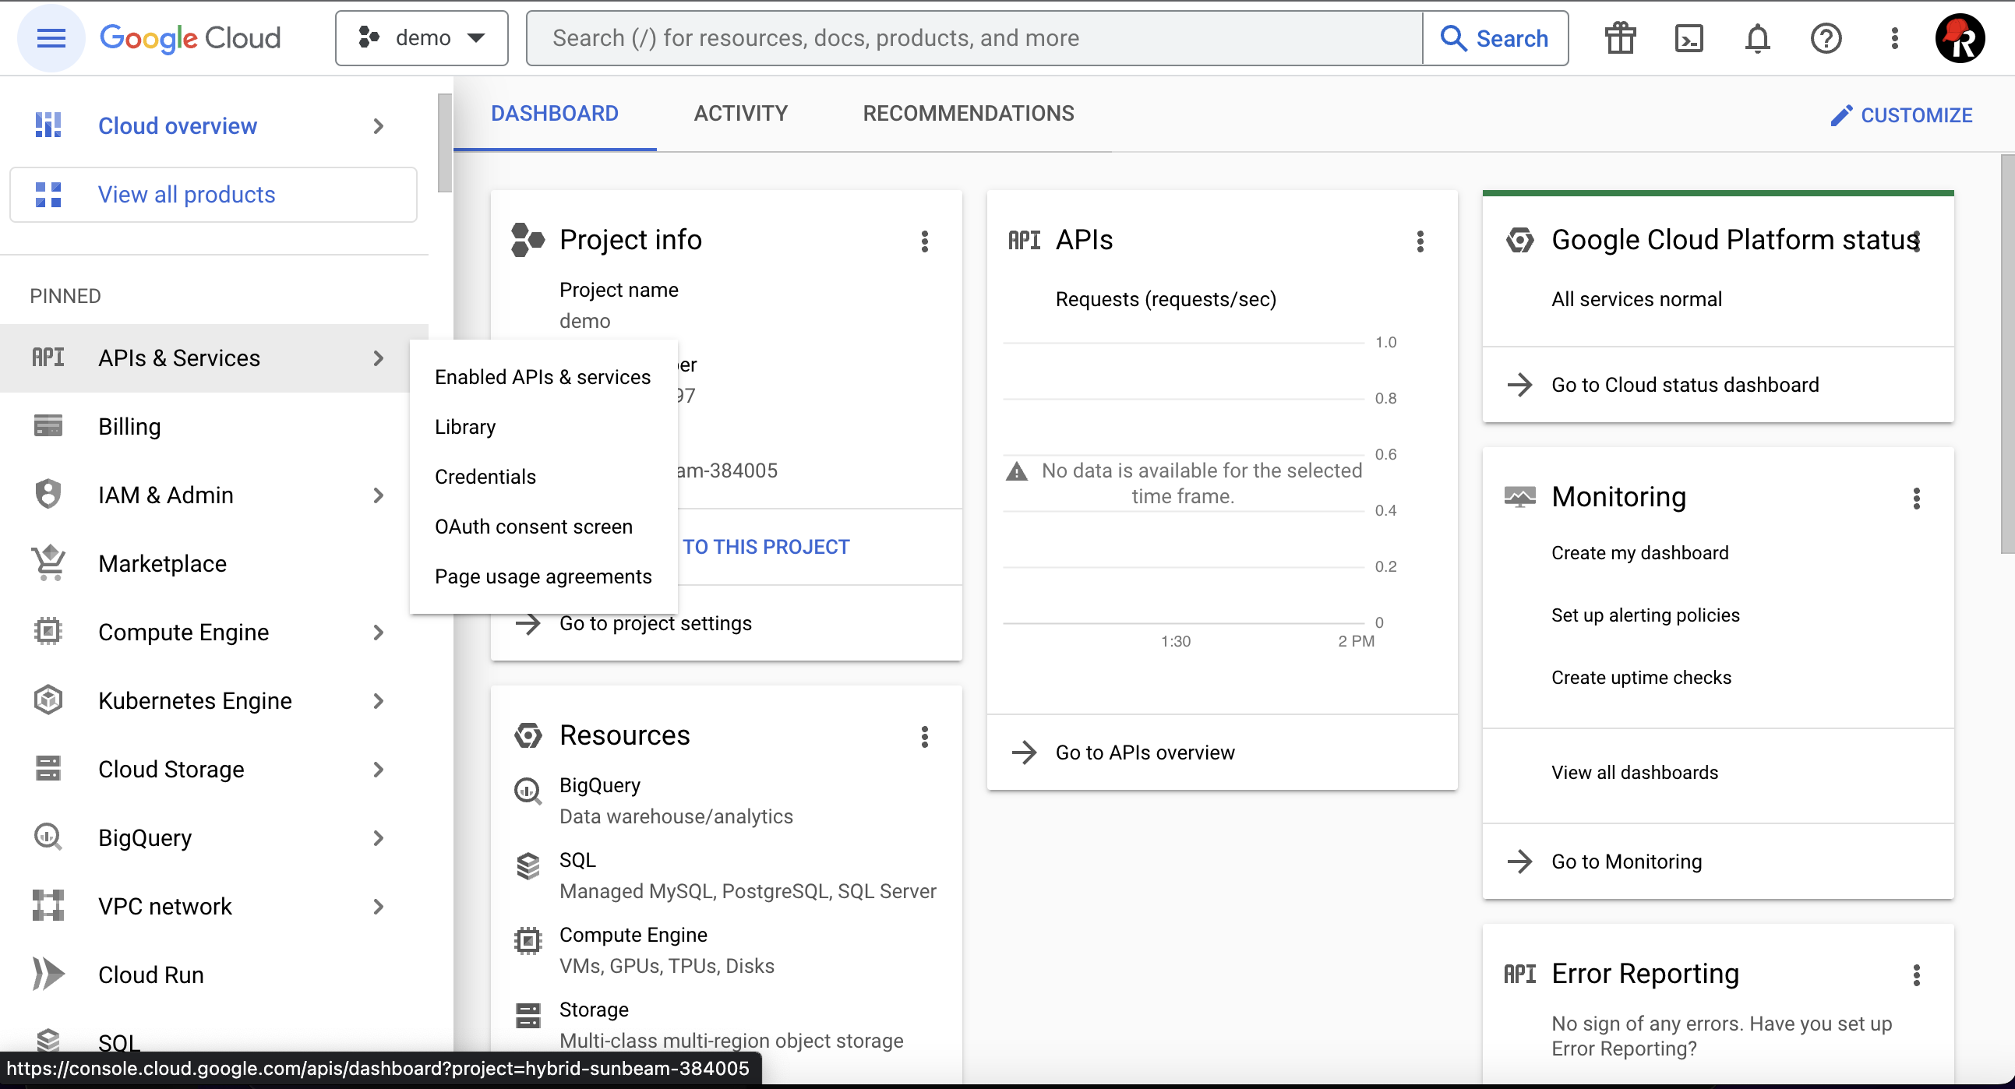Expand VPC network submenu chevron

(379, 907)
